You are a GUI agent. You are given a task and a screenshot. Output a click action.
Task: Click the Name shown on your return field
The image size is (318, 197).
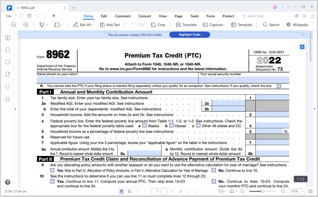tap(117, 80)
